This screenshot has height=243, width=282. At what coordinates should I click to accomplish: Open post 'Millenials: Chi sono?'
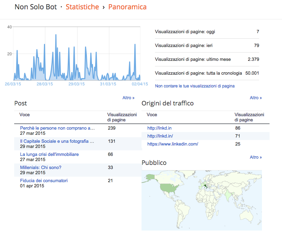pyautogui.click(x=41, y=167)
